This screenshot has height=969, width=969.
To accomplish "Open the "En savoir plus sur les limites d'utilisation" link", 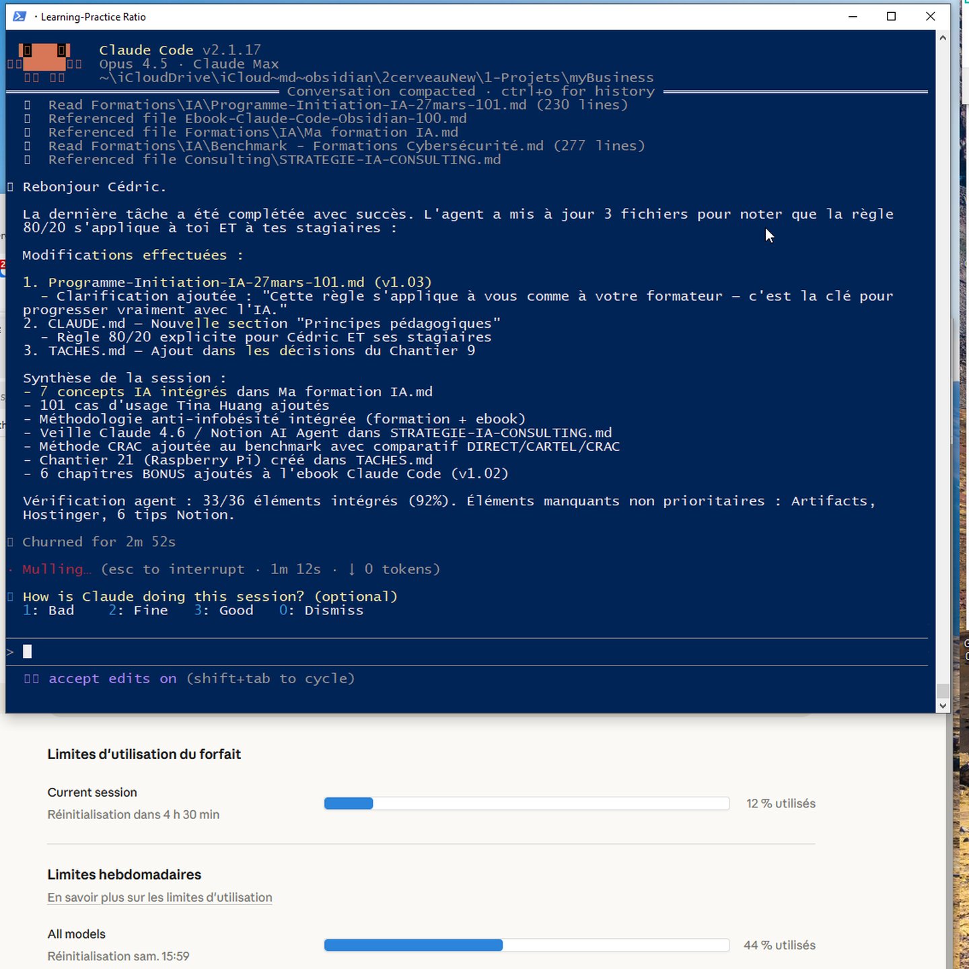I will (159, 898).
